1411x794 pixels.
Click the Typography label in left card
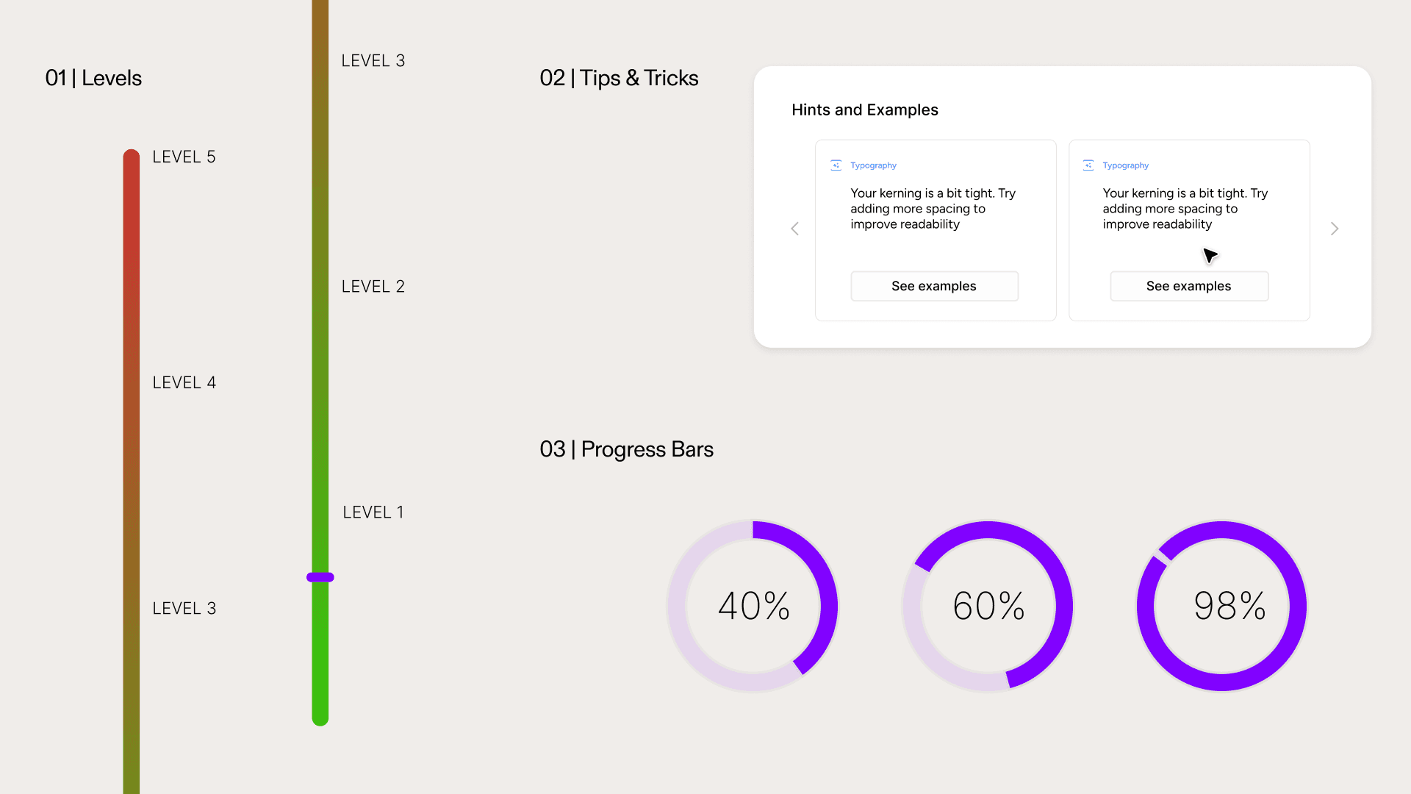click(x=873, y=165)
